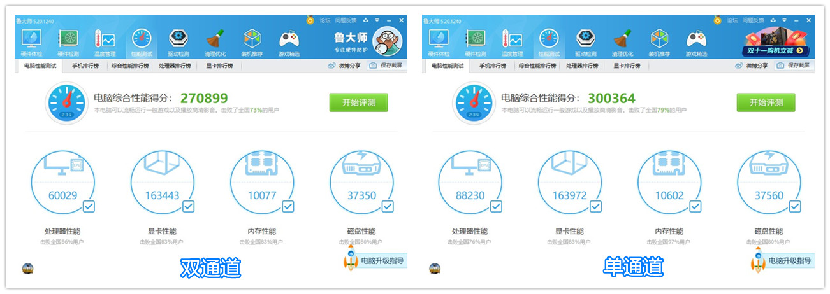Uncheck the 处理器性能 checkbox with score 88230
The height and width of the screenshot is (294, 830).
(x=496, y=206)
